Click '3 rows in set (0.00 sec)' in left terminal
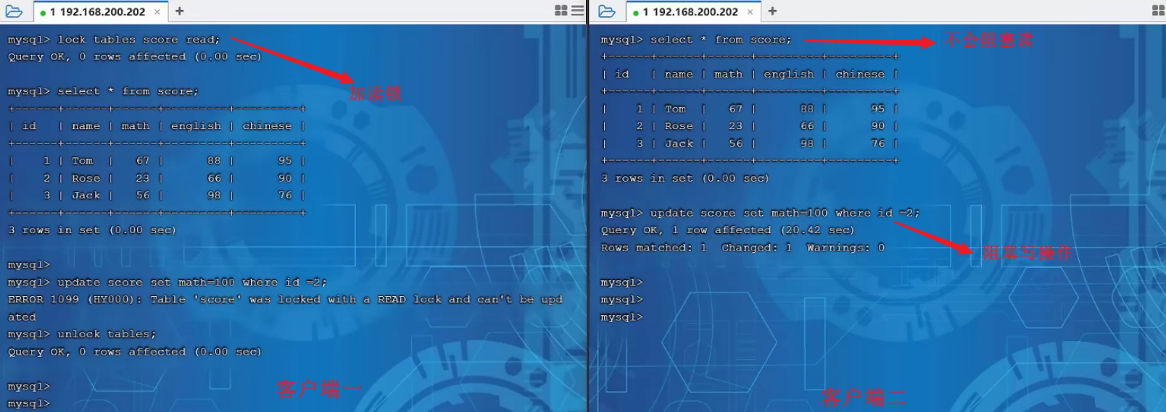 click(92, 230)
